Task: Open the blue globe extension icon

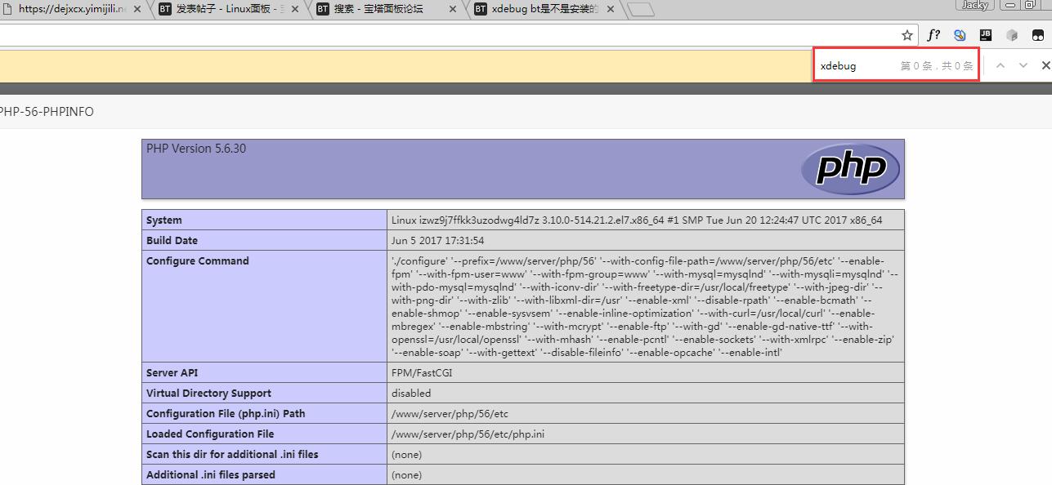Action: [960, 35]
